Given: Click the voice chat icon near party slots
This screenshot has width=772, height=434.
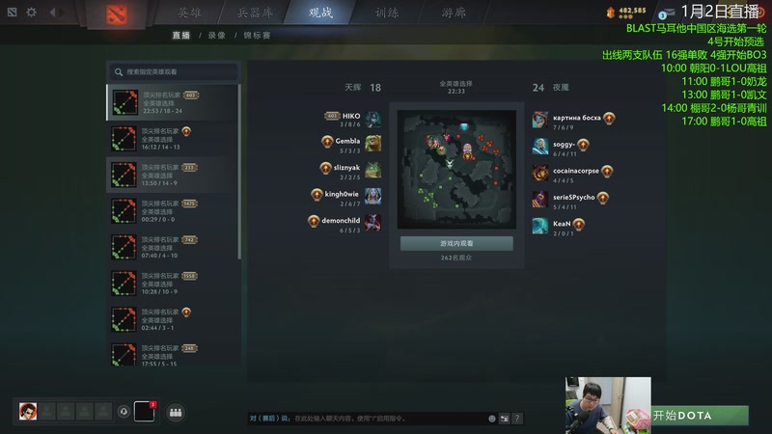Looking at the screenshot, I should 124,412.
